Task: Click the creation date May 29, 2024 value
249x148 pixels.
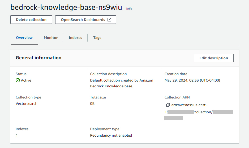Action: 192,80
